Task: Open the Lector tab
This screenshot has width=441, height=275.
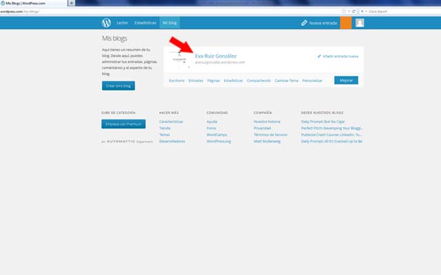Action: (122, 23)
